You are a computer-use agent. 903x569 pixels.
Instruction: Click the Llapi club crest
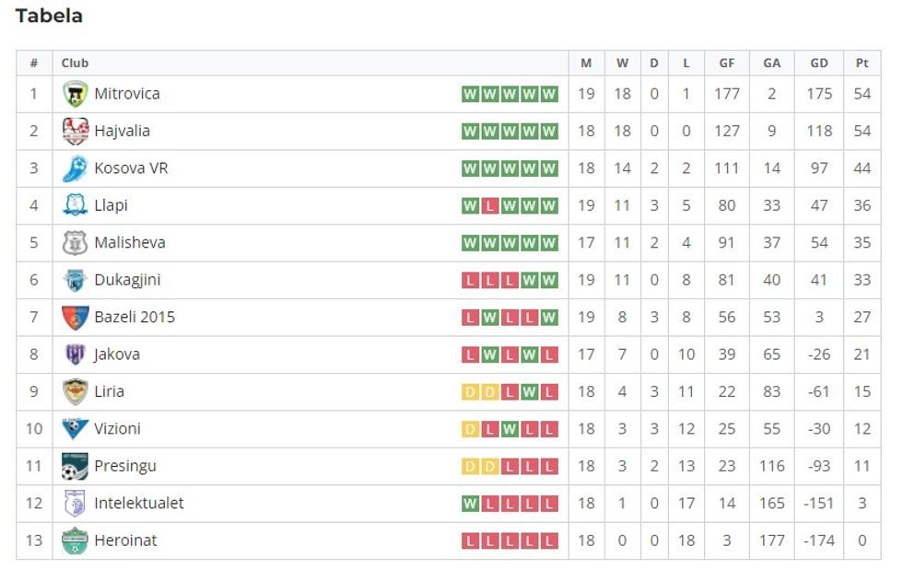(x=75, y=205)
